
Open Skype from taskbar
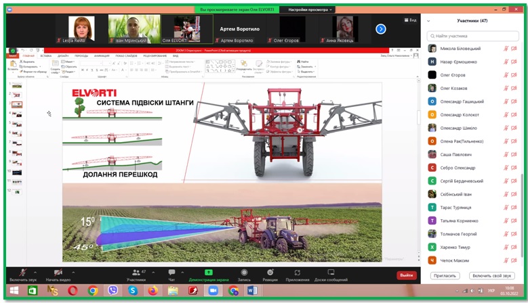(x=133, y=291)
